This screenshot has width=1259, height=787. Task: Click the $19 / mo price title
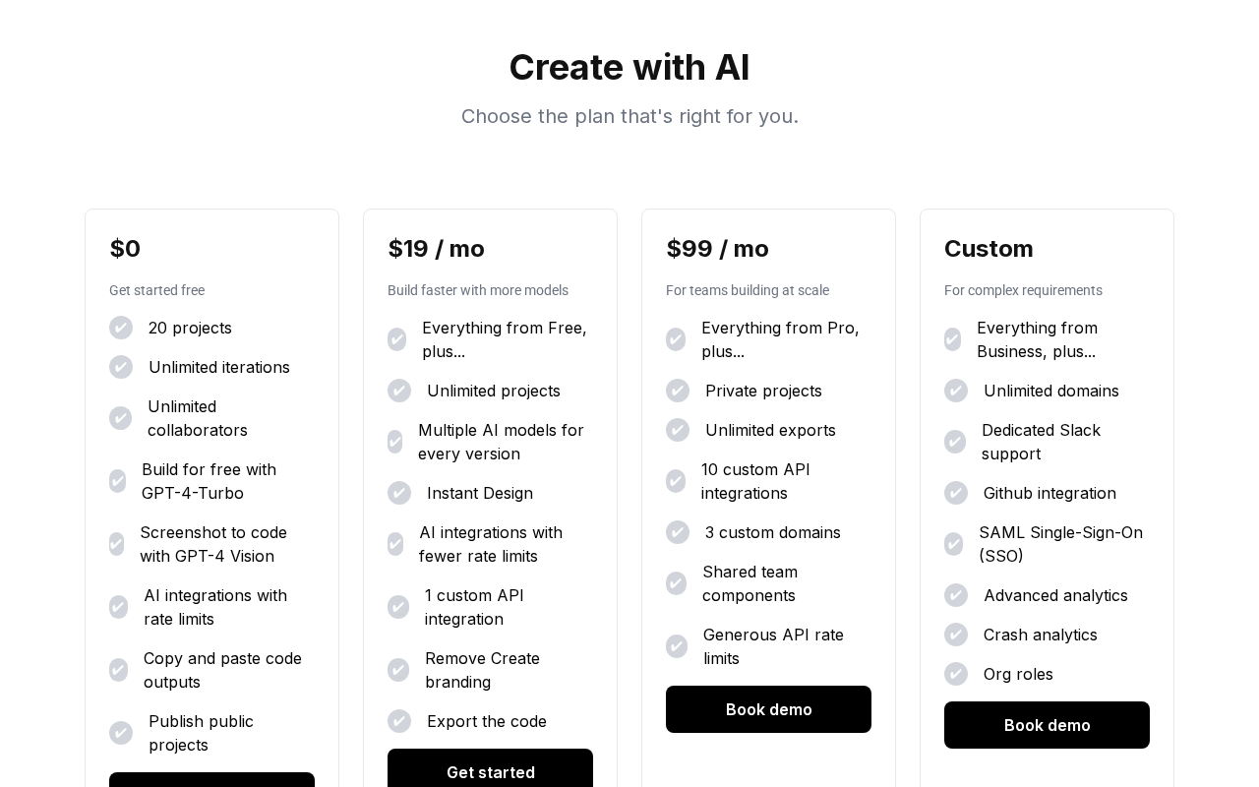pyautogui.click(x=436, y=249)
